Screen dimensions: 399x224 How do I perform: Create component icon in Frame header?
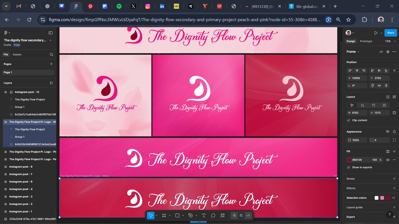(388, 52)
